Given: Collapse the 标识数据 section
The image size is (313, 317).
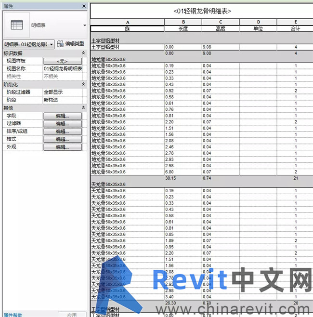Looking at the screenshot, I should [x=83, y=53].
